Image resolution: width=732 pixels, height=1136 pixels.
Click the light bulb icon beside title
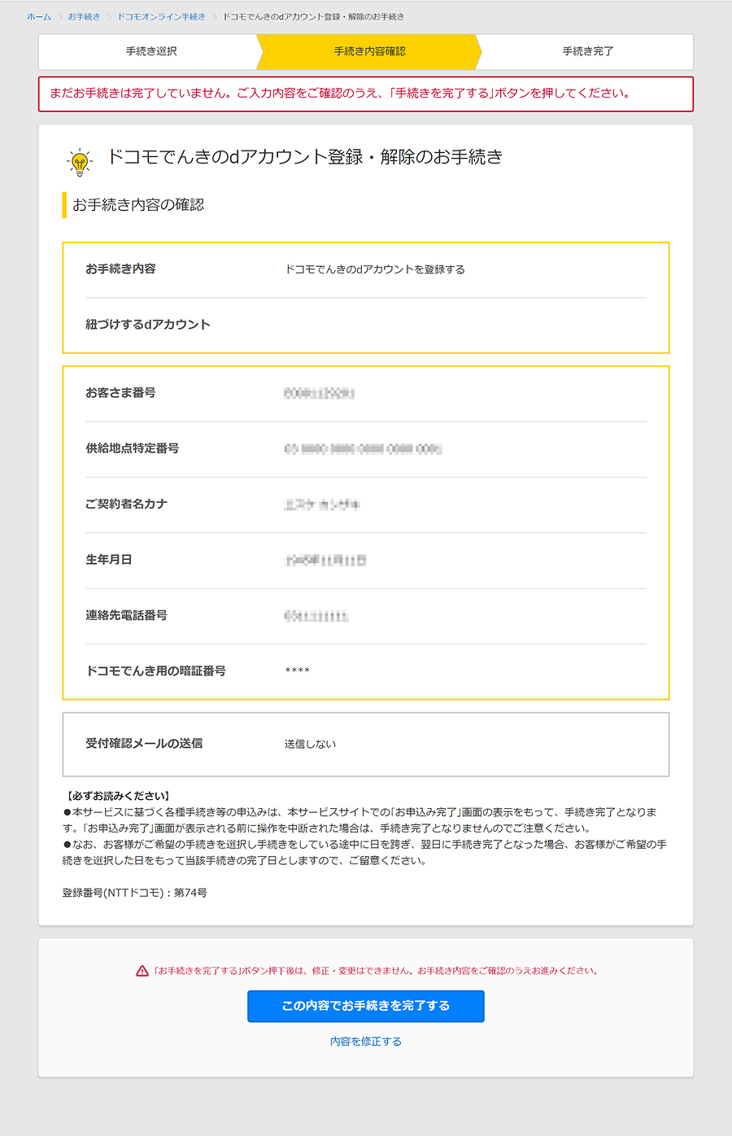[x=80, y=162]
